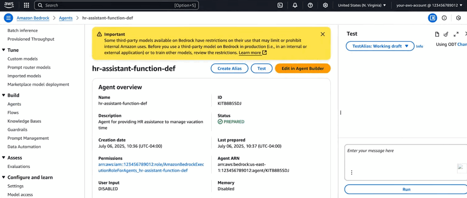Open the TestAlias: Working draft dropdown
Viewport: 467px width, 198px height.
pyautogui.click(x=380, y=46)
